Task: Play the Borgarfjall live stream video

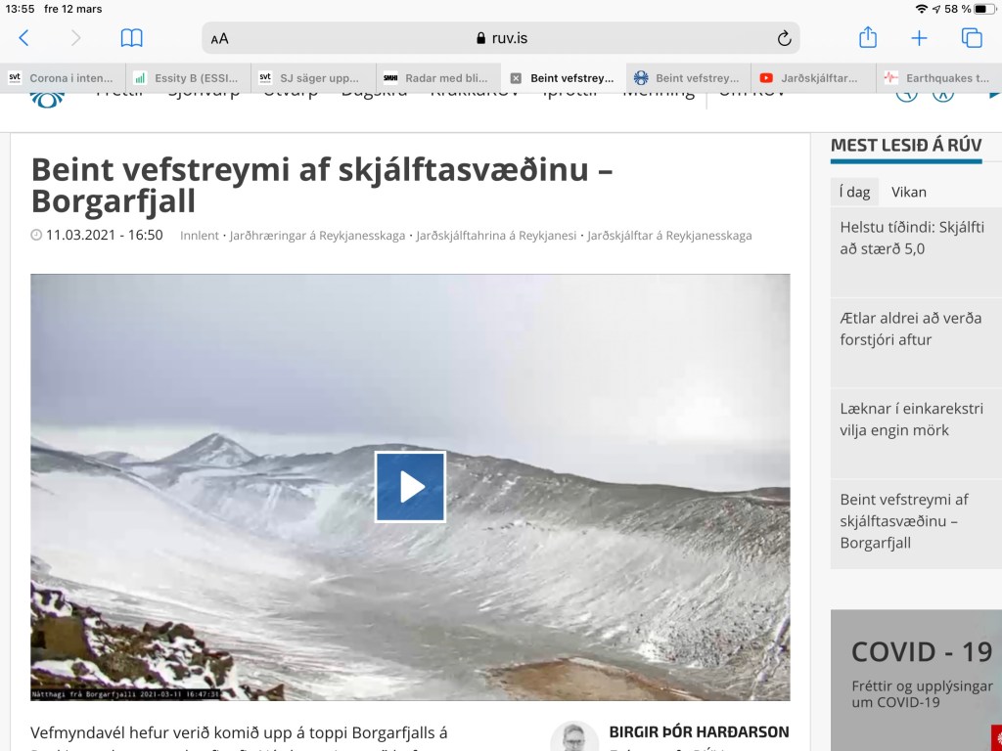Action: (410, 486)
